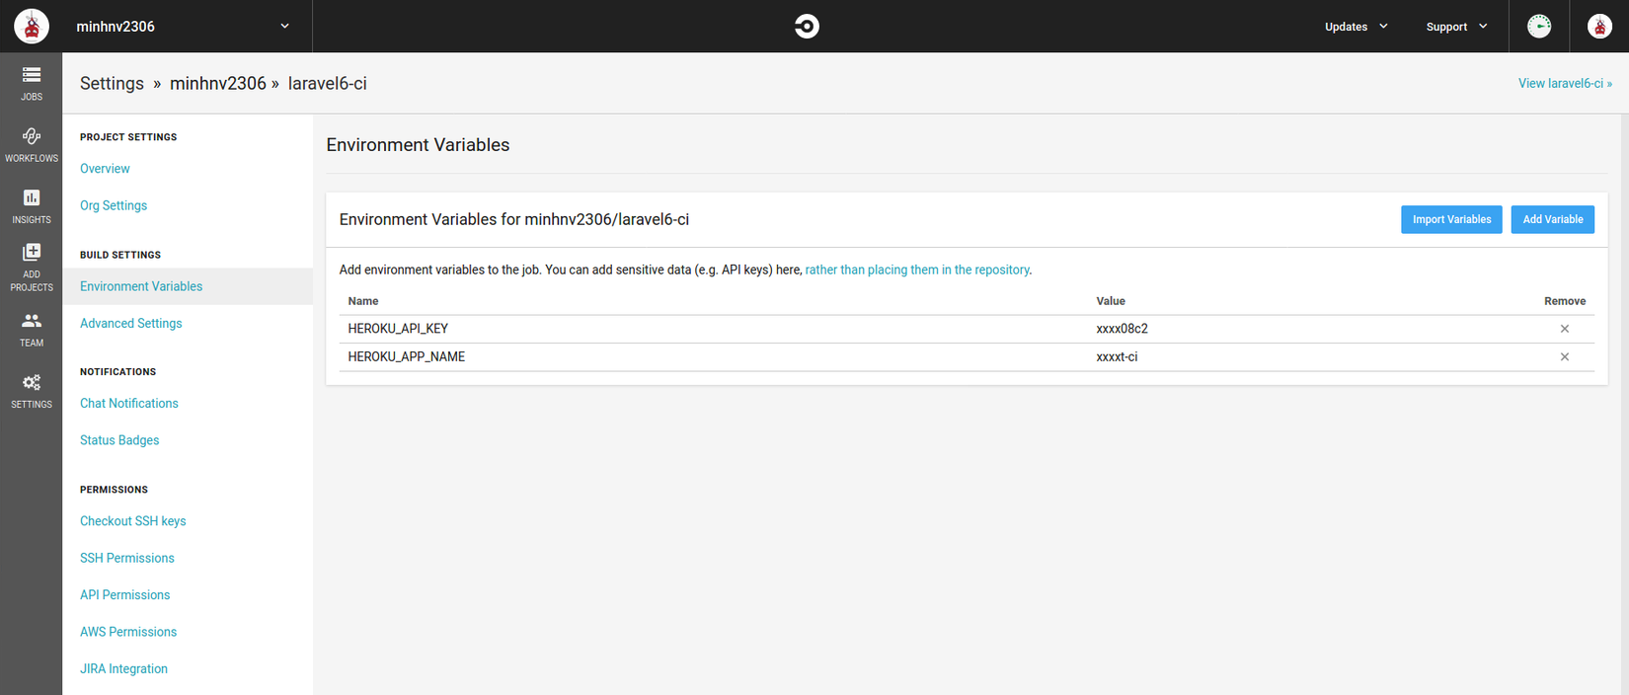Follow the View laravel6-ci link
Screen dimensions: 1629x695
tap(1565, 84)
